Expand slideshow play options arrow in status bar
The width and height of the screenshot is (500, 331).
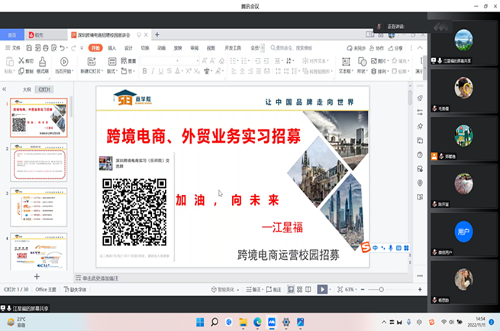(330, 290)
